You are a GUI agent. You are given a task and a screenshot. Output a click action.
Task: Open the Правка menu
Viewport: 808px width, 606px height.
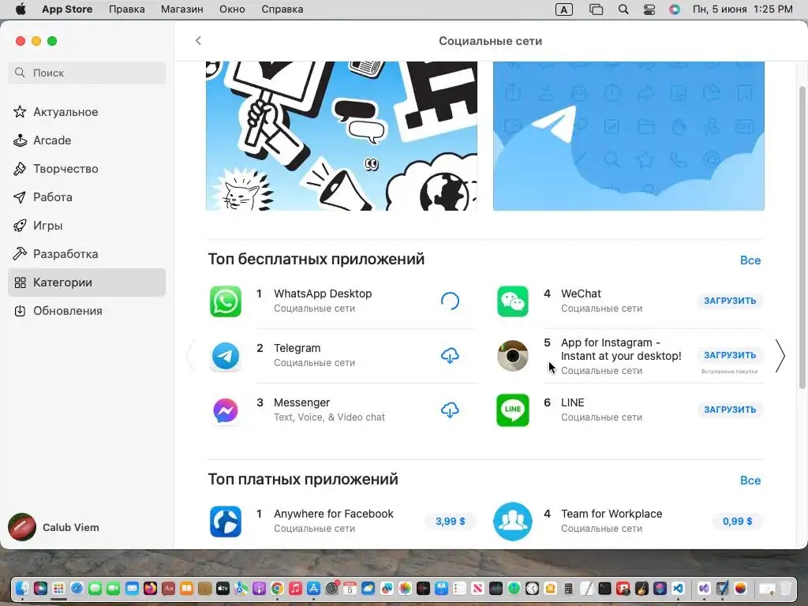tap(127, 9)
